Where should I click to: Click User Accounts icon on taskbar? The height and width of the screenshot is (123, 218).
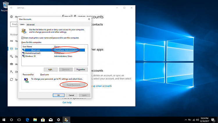pyautogui.click(x=66, y=120)
